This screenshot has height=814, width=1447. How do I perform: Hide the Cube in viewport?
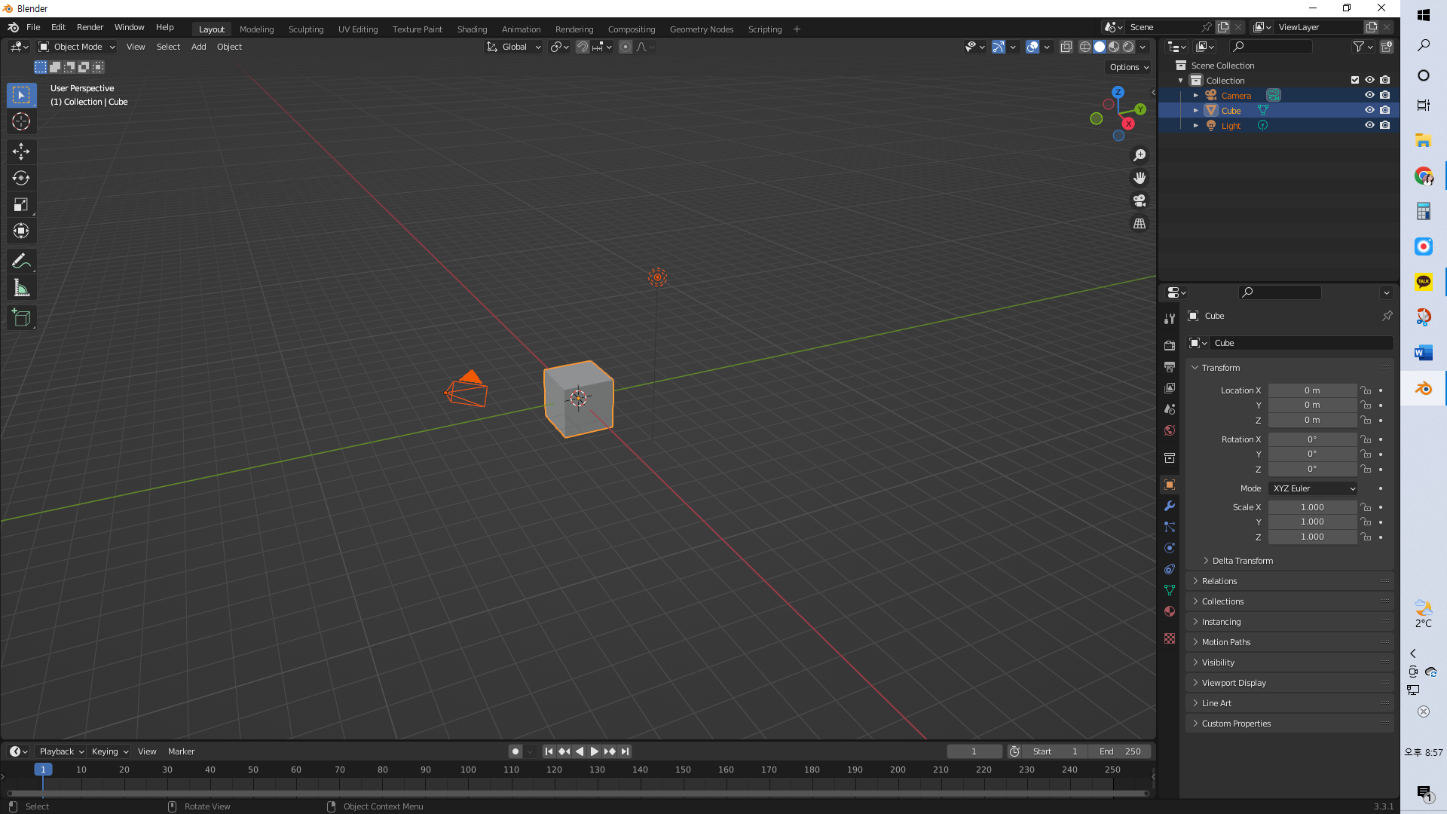1369,110
